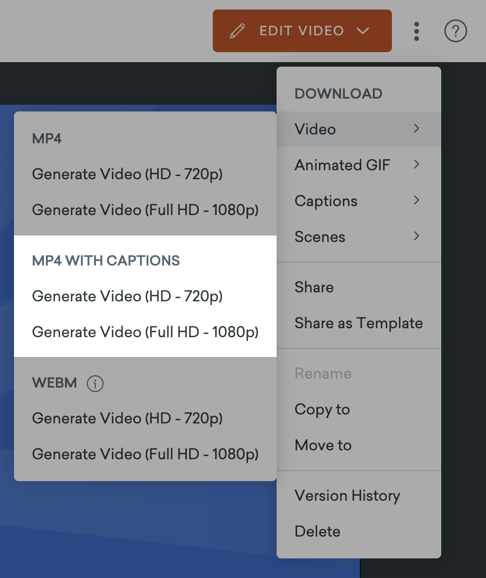Open Scenes menu entry
The width and height of the screenshot is (486, 578).
coord(359,237)
